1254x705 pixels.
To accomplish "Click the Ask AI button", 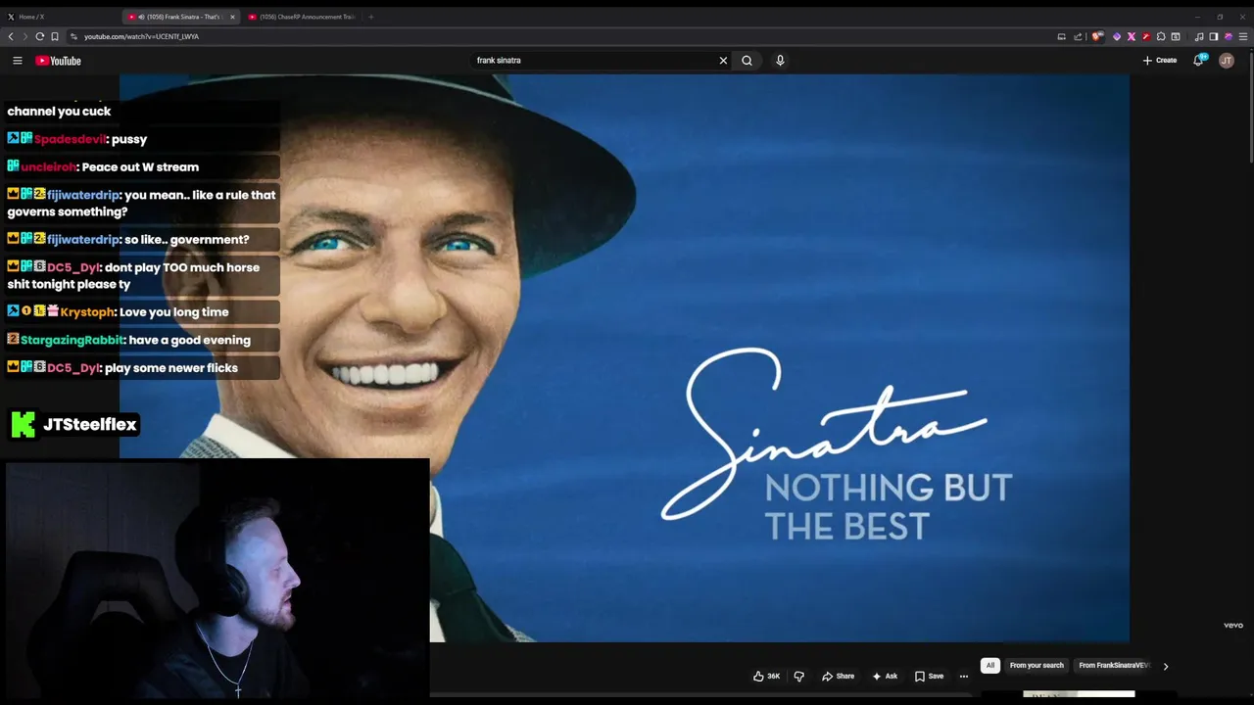I will coord(884,676).
